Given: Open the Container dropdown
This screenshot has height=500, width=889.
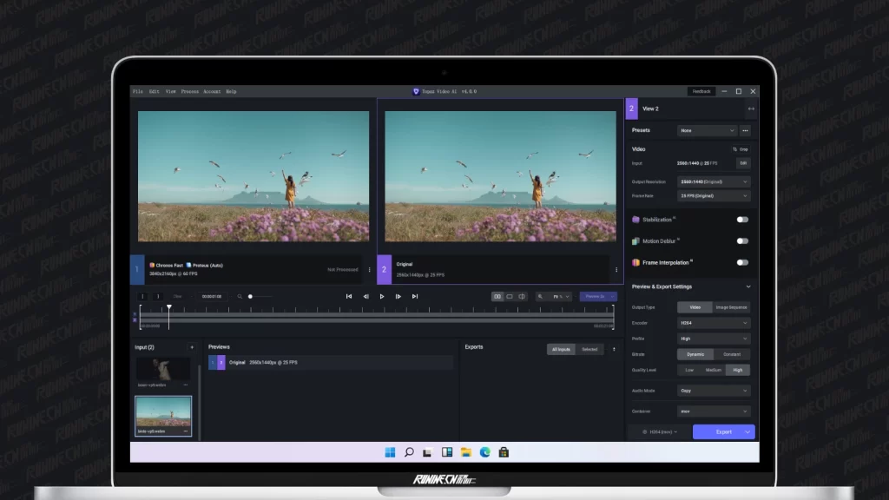Looking at the screenshot, I should tap(713, 411).
